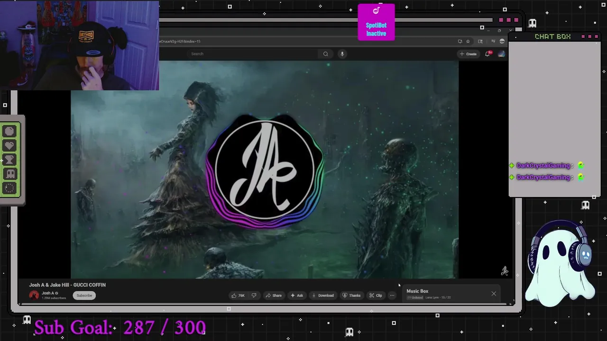This screenshot has width=607, height=341.
Task: Click the SpotiBot Inactive badge
Action: point(376,22)
